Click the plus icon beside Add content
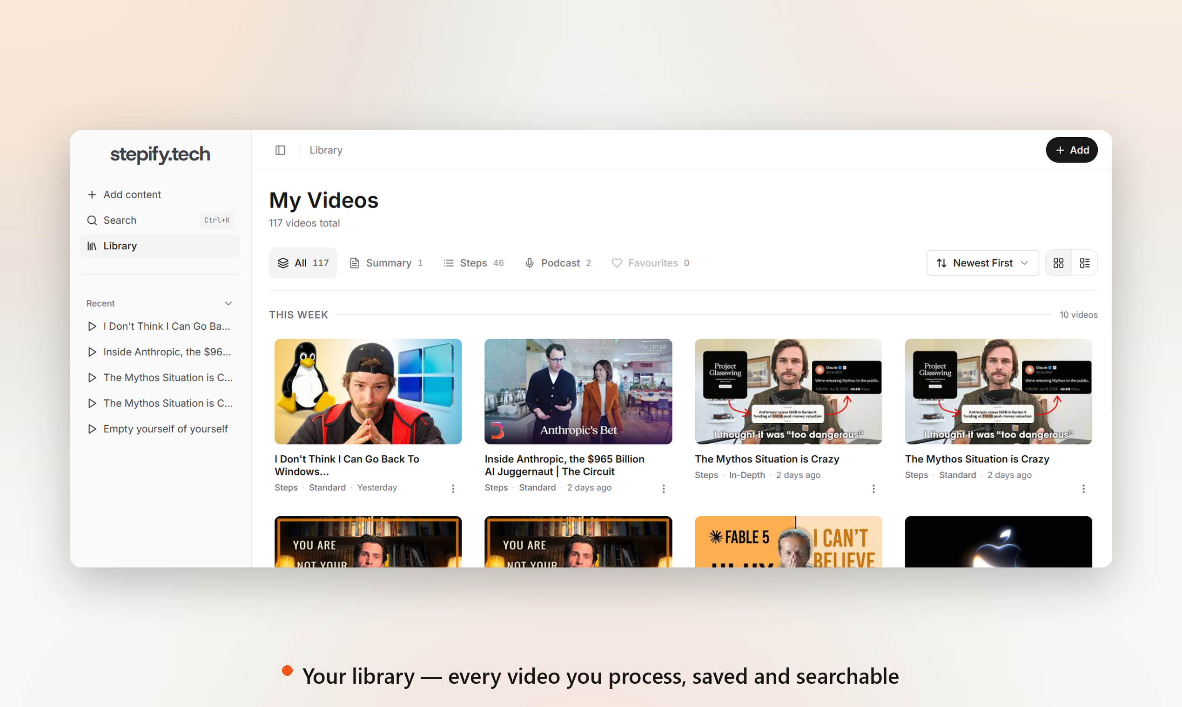 pyautogui.click(x=92, y=194)
